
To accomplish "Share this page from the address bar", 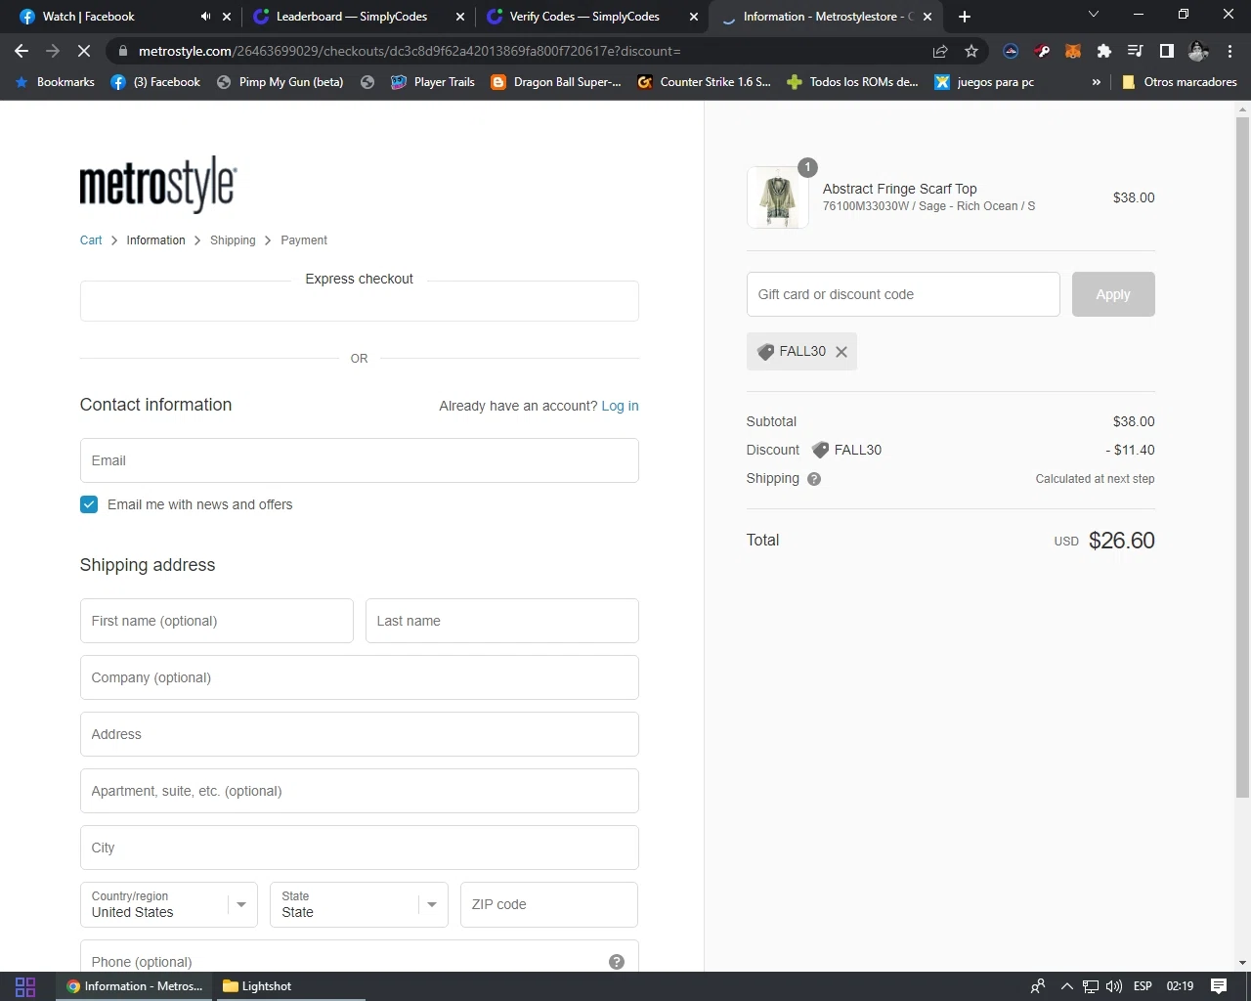I will pyautogui.click(x=940, y=51).
